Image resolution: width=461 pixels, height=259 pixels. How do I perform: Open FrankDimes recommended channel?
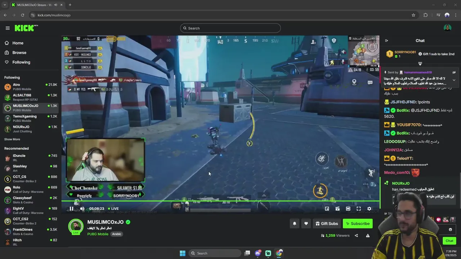[31, 231]
